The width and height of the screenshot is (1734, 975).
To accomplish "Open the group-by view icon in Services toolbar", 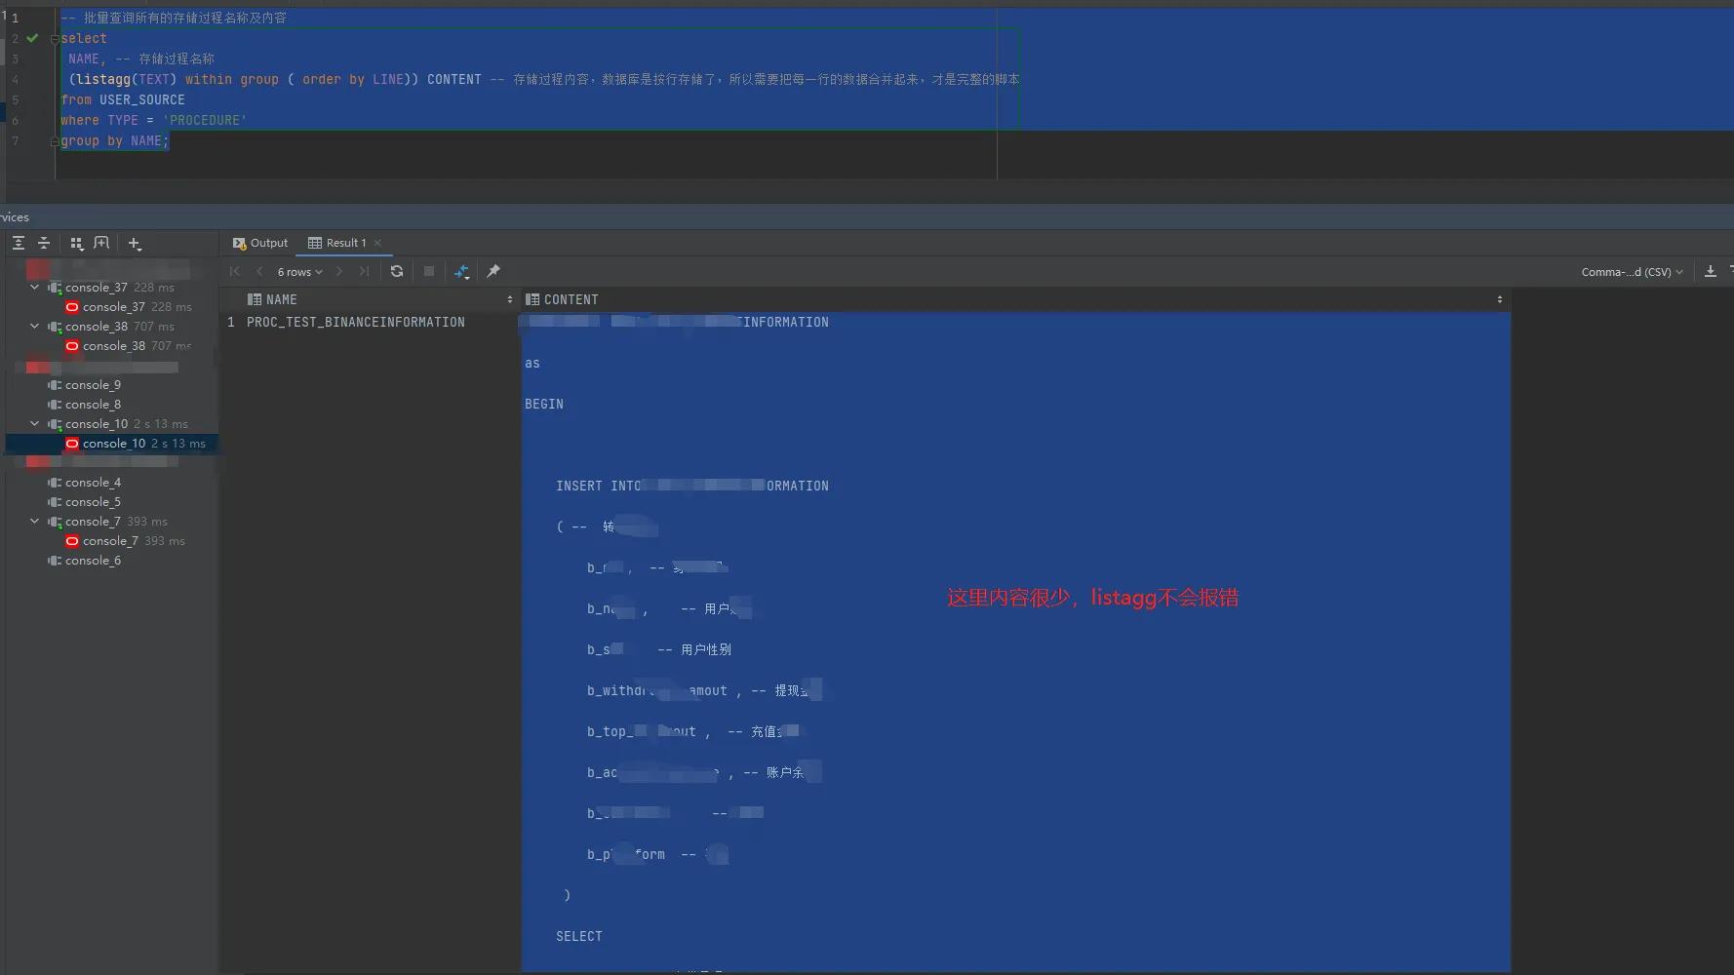I will point(76,243).
